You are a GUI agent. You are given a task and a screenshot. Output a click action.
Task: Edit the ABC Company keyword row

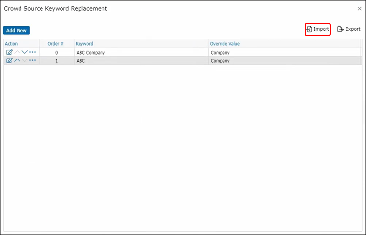tap(9, 52)
